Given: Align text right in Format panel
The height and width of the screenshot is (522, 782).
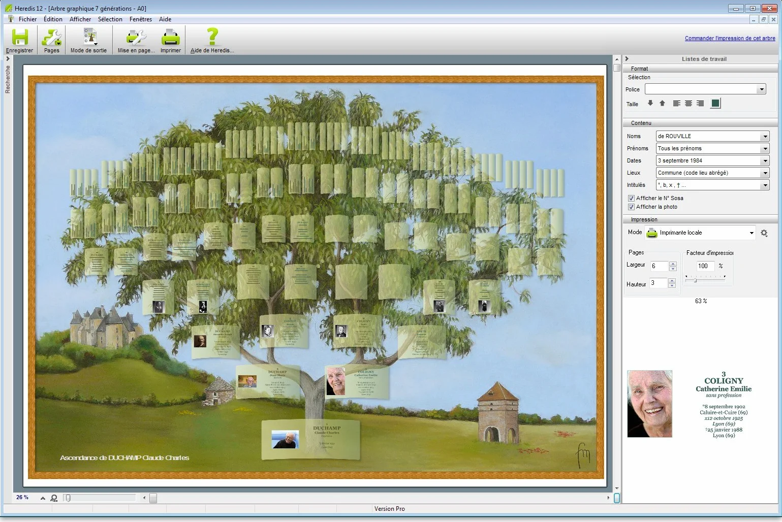Looking at the screenshot, I should click(700, 104).
